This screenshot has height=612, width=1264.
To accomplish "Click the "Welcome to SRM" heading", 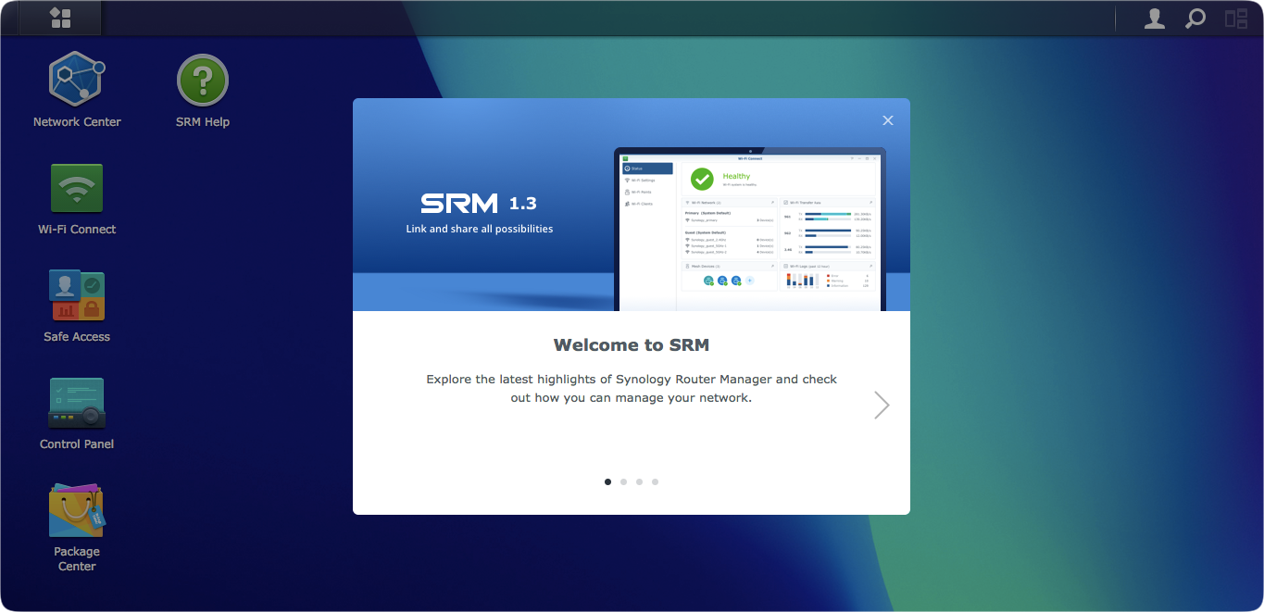I will click(x=632, y=345).
